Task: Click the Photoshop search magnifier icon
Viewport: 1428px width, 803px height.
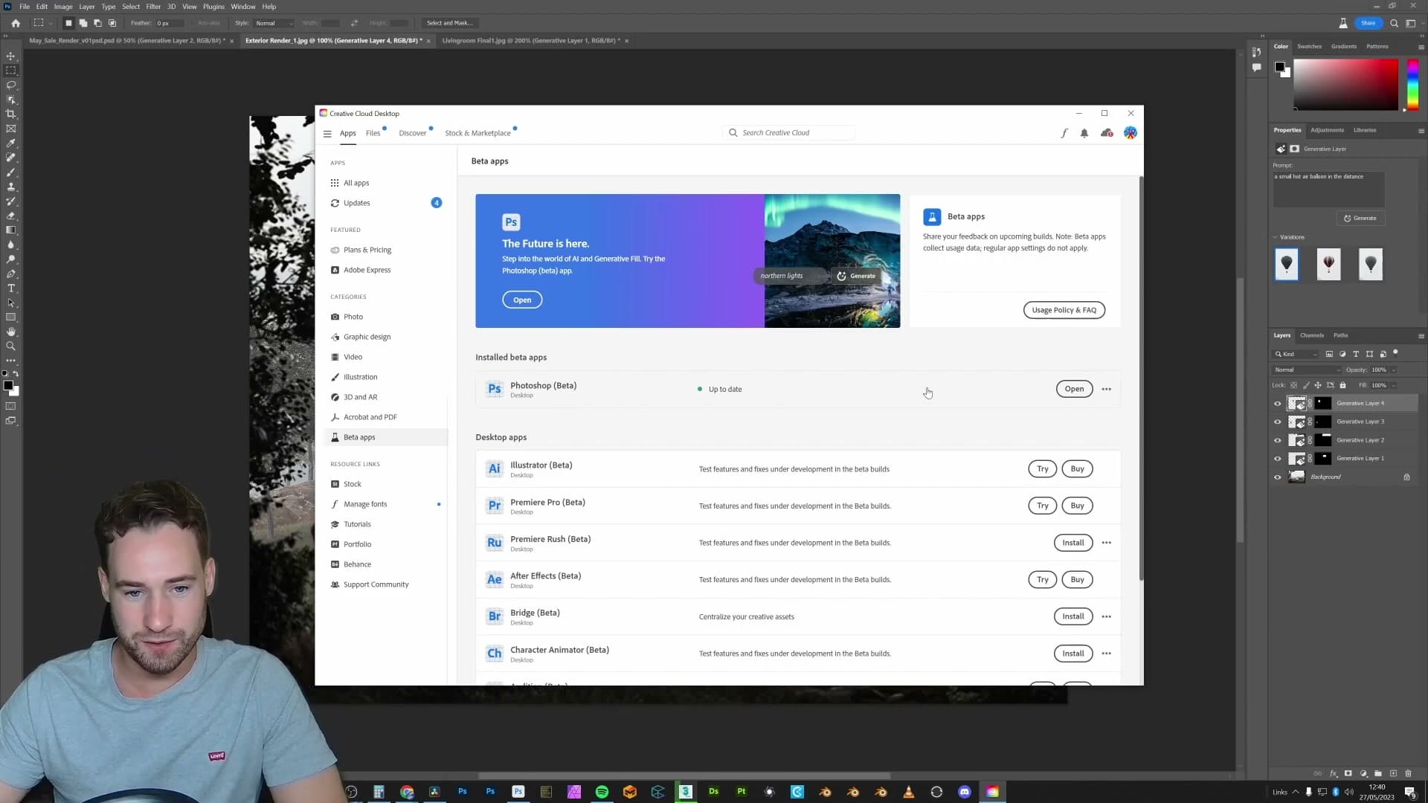Action: click(1395, 23)
